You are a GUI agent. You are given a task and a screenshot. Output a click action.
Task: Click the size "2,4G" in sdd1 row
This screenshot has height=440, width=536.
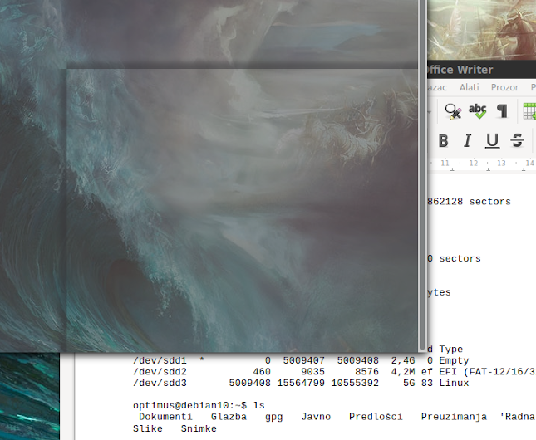point(403,360)
